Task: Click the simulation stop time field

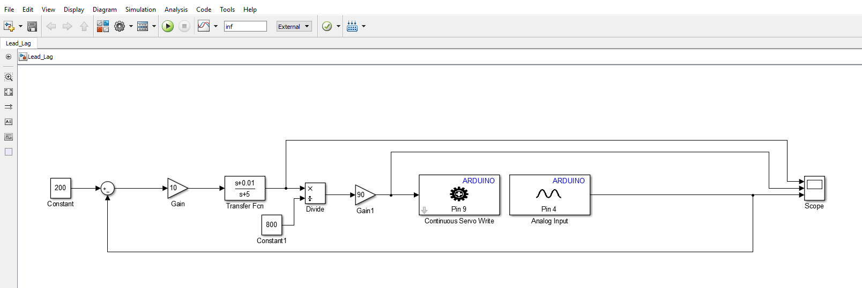Action: coord(245,26)
